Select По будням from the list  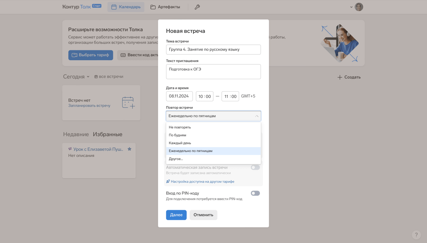pos(177,135)
